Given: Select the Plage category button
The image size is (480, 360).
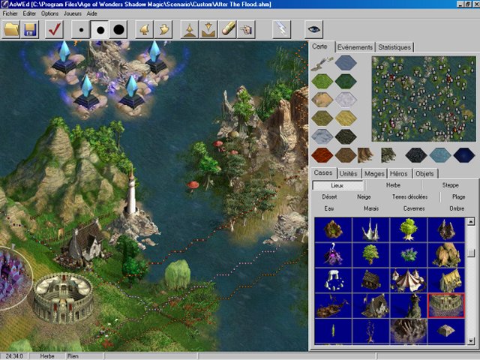Looking at the screenshot, I should coord(458,196).
